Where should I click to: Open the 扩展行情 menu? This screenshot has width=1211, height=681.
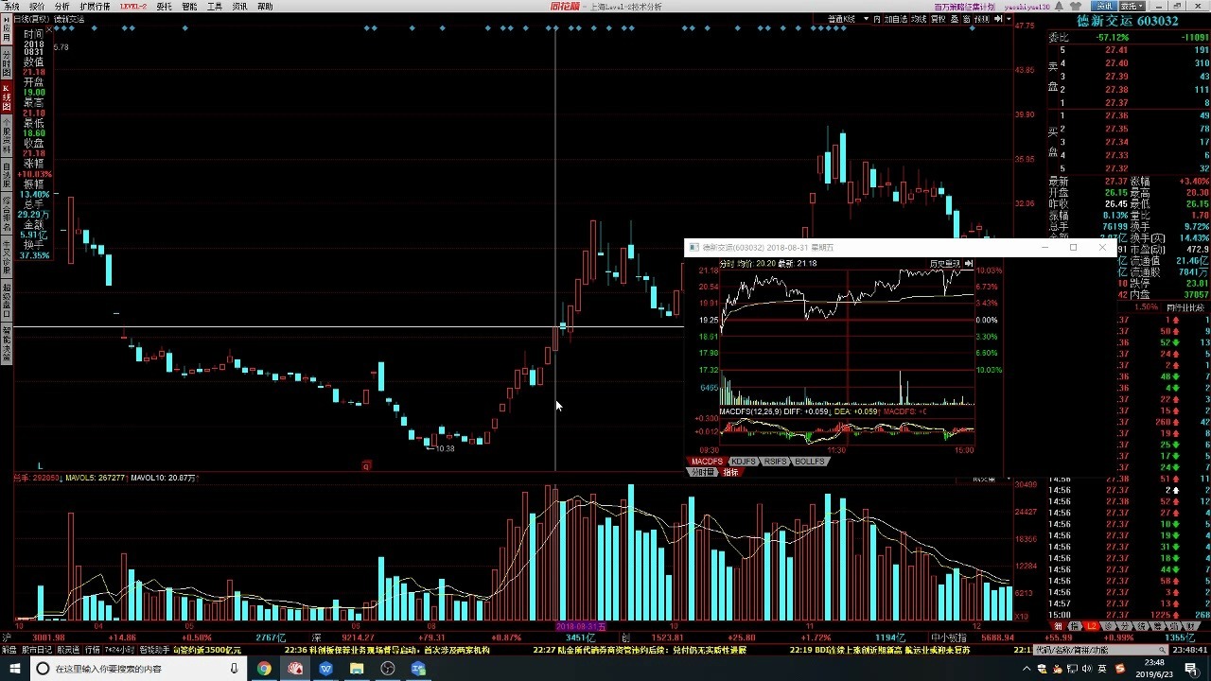95,6
